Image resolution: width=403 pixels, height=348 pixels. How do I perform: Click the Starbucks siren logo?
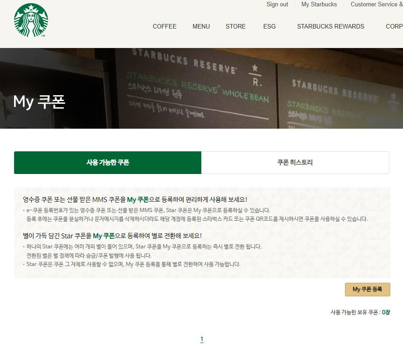pos(31,20)
